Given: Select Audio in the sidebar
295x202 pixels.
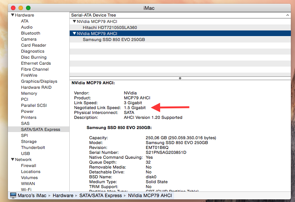Looking at the screenshot, I should pyautogui.click(x=27, y=27).
